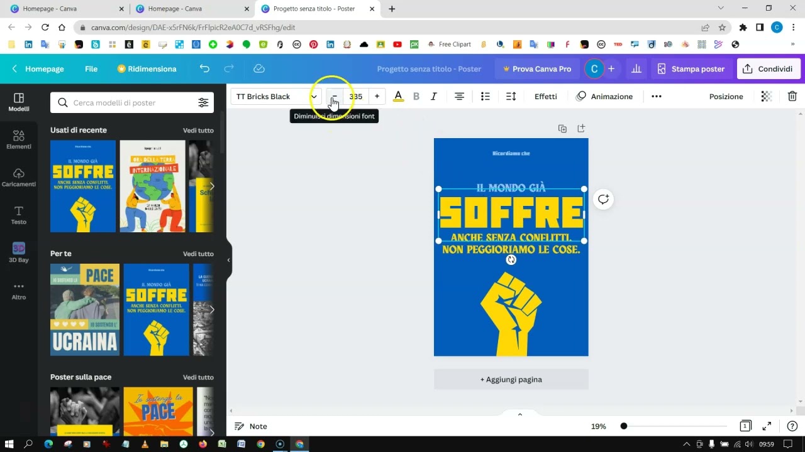
Task: Duplicate the page using the copy icon
Action: click(x=562, y=129)
